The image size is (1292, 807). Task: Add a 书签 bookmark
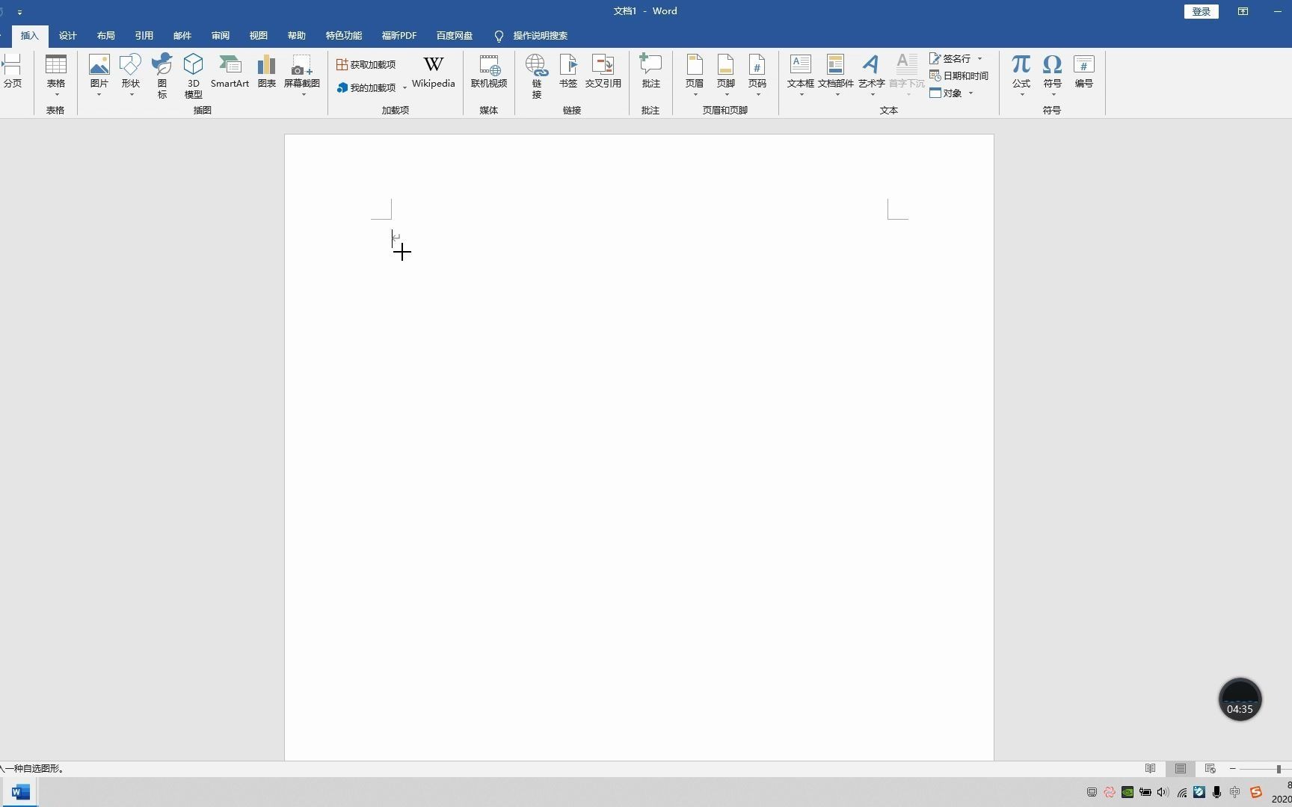pyautogui.click(x=568, y=72)
